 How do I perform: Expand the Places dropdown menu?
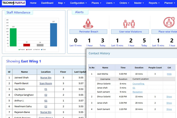click(96, 3)
